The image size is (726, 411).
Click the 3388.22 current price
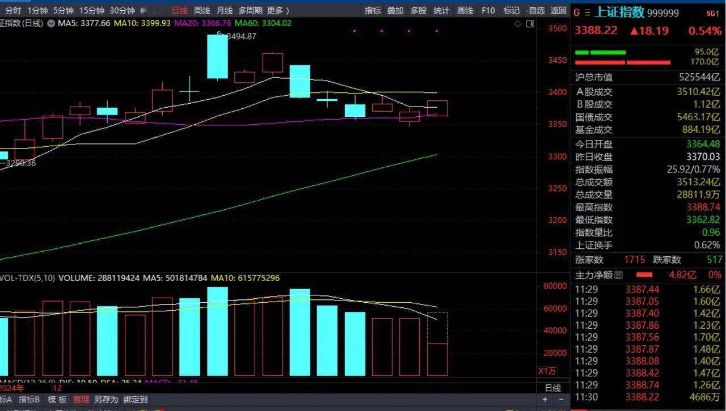tap(596, 31)
